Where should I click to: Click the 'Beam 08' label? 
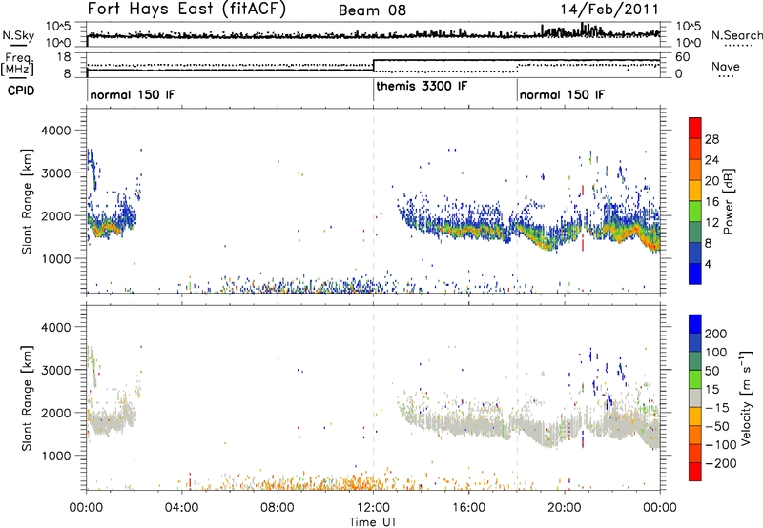coord(372,10)
